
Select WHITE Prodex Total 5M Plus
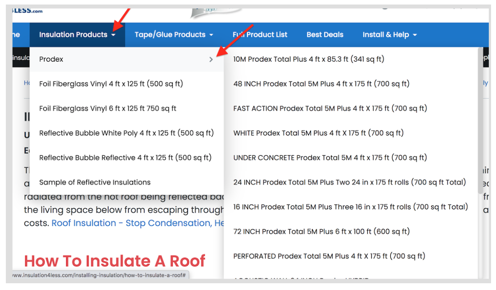click(x=319, y=133)
